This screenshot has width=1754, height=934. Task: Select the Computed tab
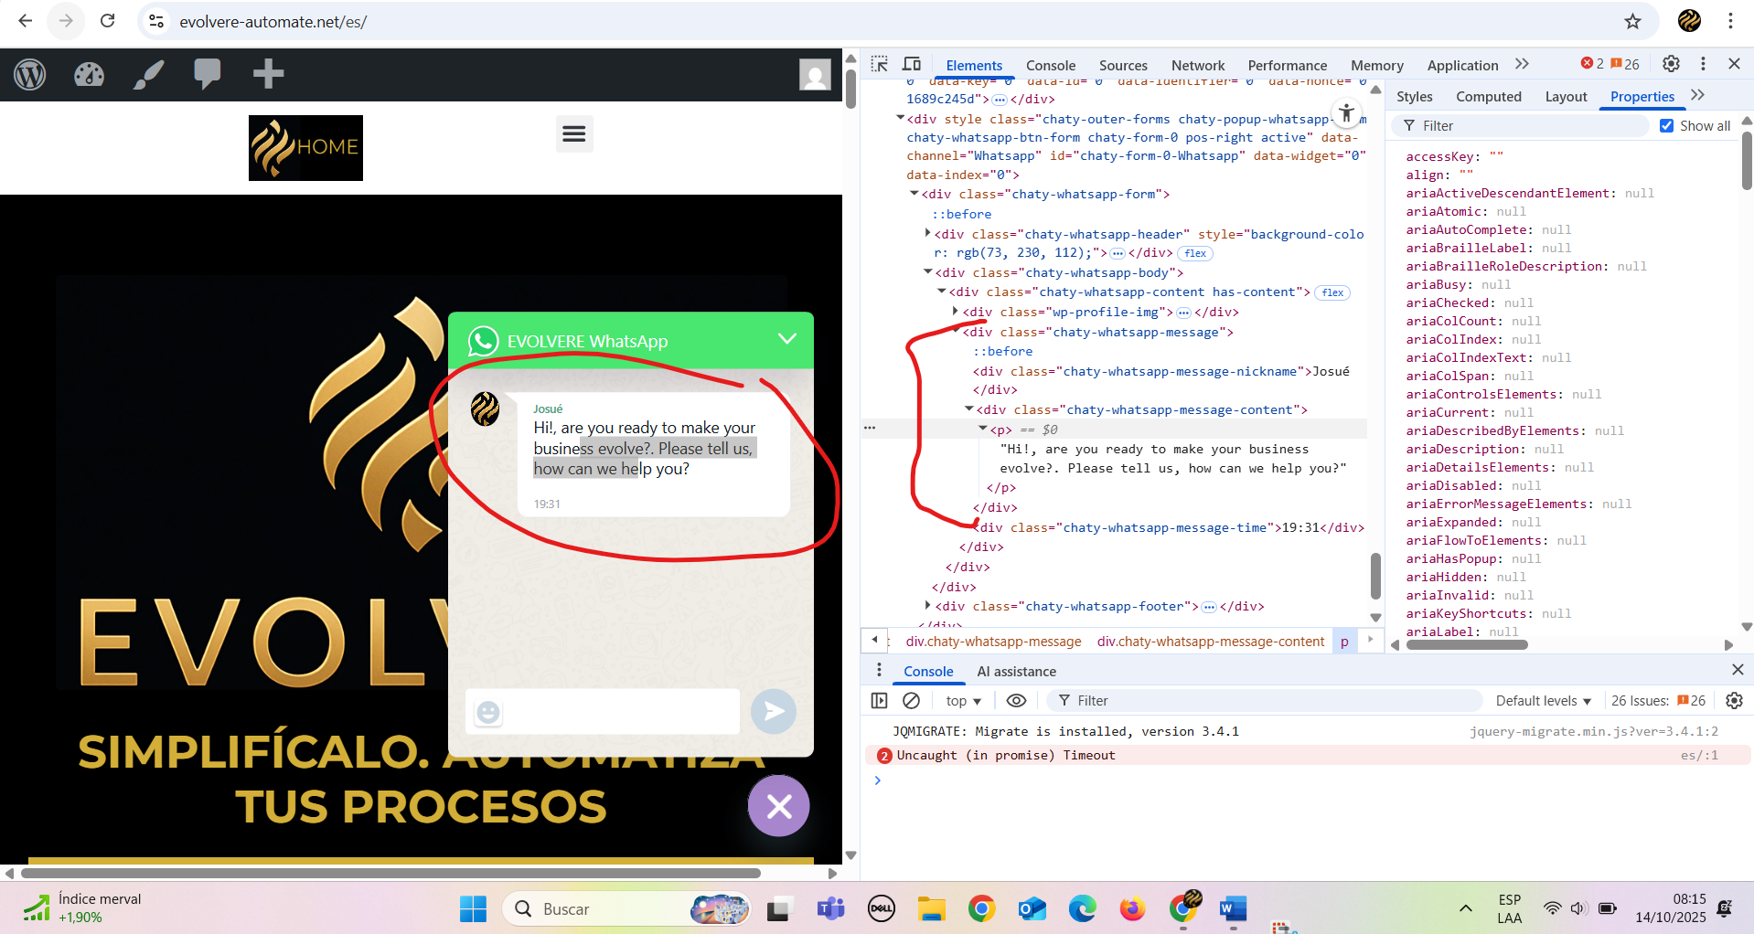(x=1488, y=97)
